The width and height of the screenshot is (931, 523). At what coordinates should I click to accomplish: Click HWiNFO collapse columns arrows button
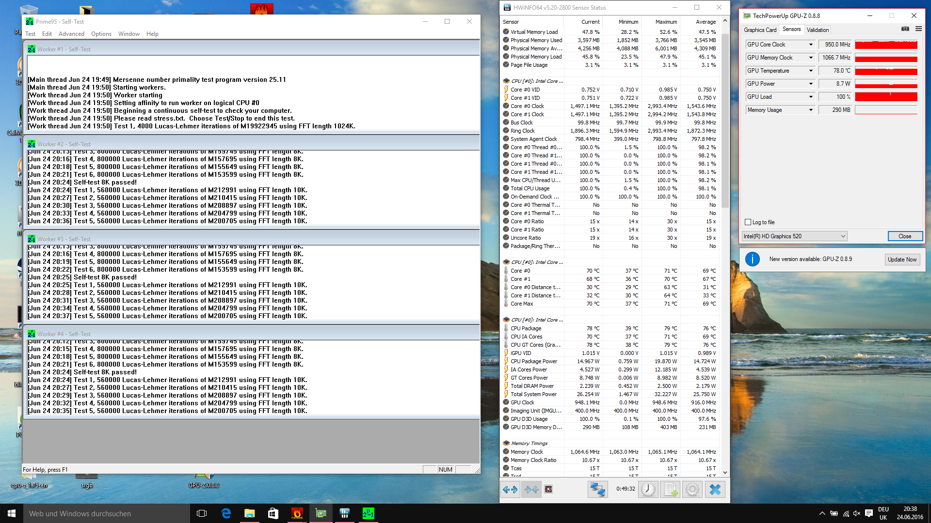[x=531, y=490]
